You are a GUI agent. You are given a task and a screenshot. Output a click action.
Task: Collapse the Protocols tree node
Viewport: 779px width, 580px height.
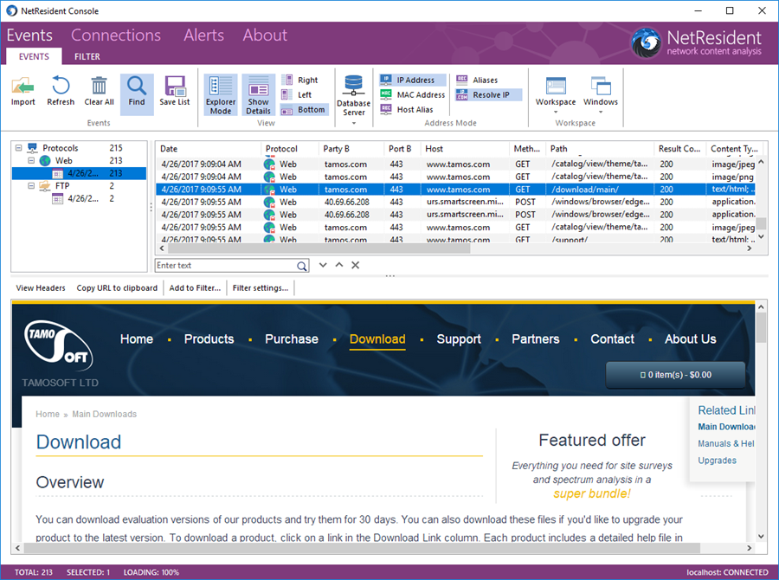click(19, 148)
